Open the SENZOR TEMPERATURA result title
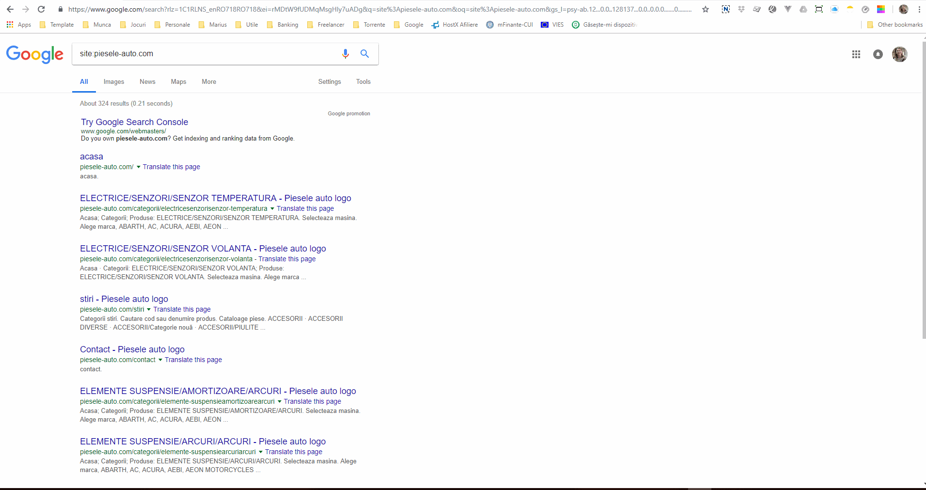926x490 pixels. click(216, 198)
